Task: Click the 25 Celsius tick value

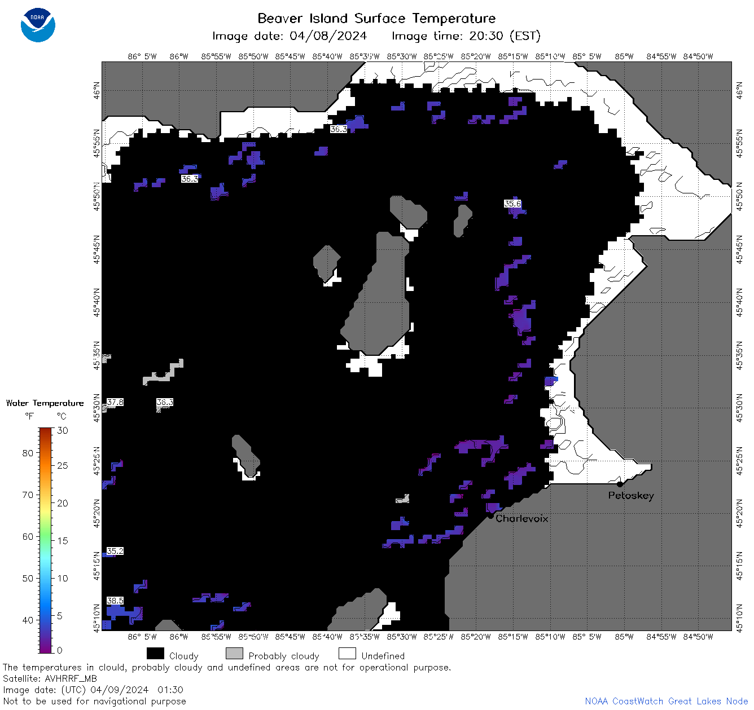Action: pyautogui.click(x=63, y=466)
